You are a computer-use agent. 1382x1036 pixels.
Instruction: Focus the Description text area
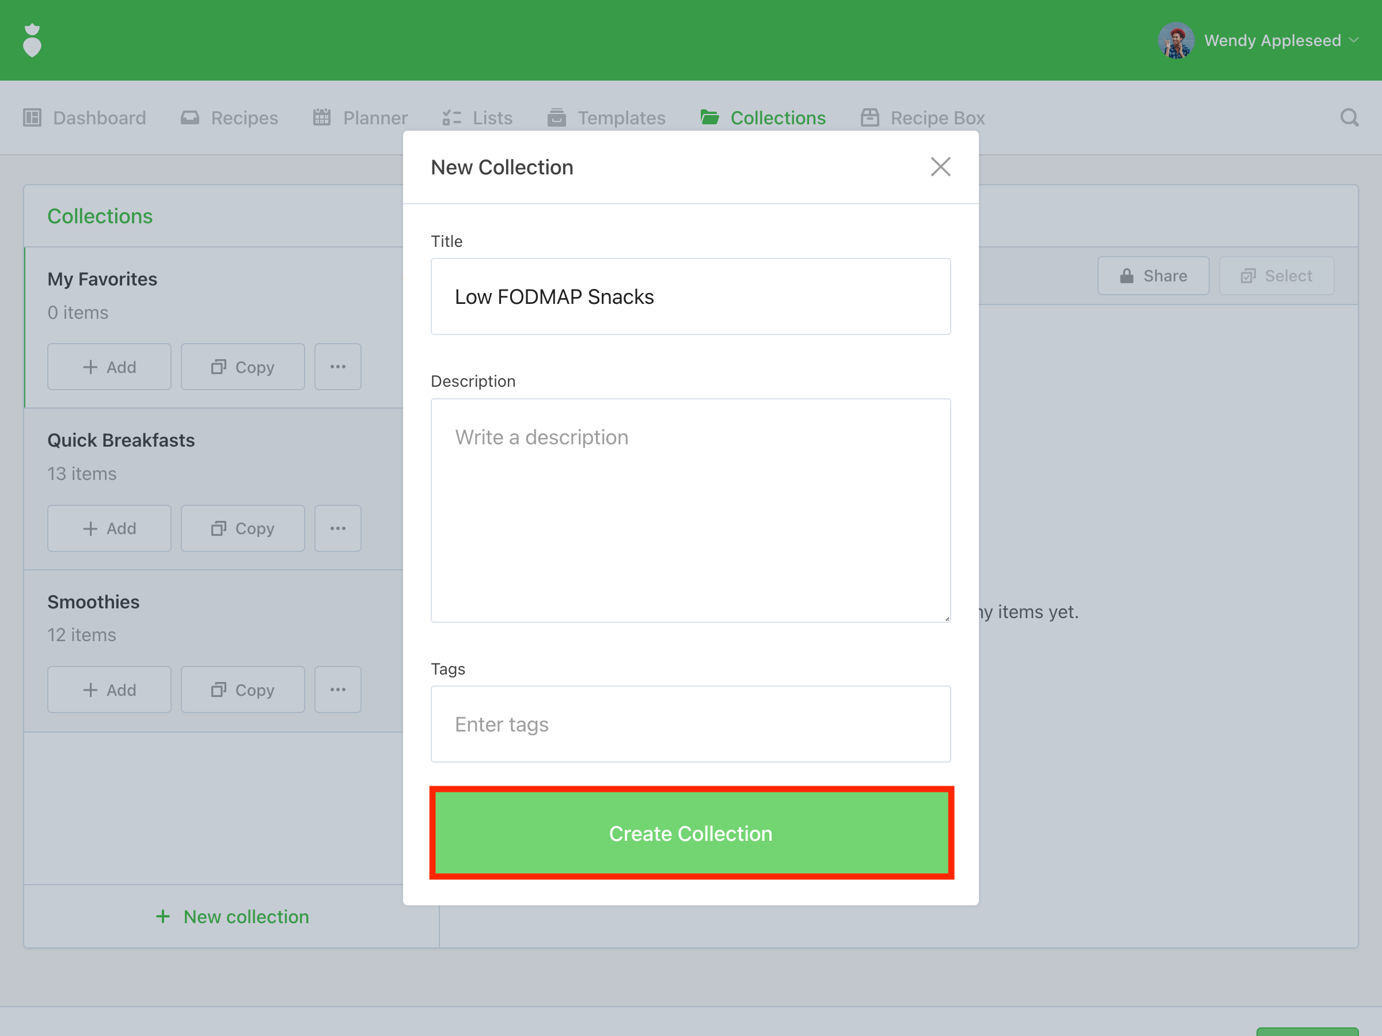[690, 509]
